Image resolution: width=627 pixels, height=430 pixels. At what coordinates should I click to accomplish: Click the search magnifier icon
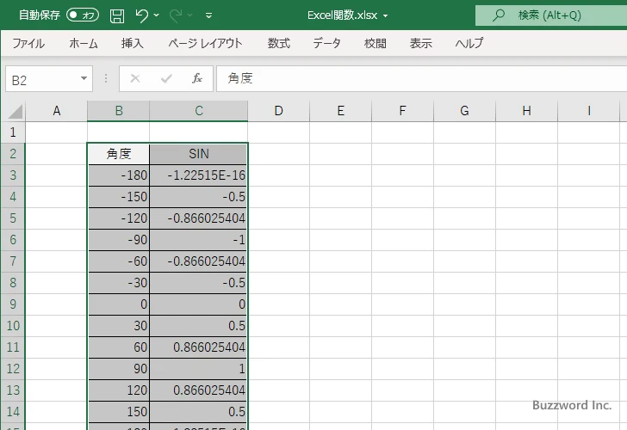(498, 15)
